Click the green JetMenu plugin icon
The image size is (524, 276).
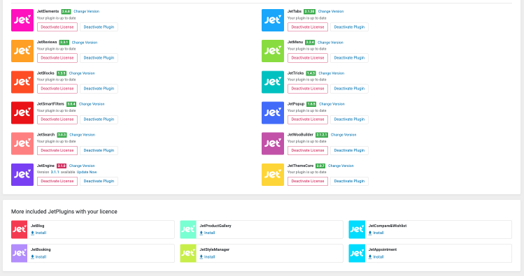[x=273, y=51]
